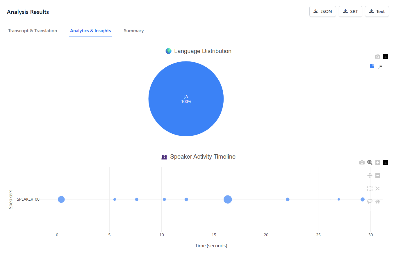
Task: Click the largest speaker bubble near 16 seconds
Action: [x=228, y=199]
